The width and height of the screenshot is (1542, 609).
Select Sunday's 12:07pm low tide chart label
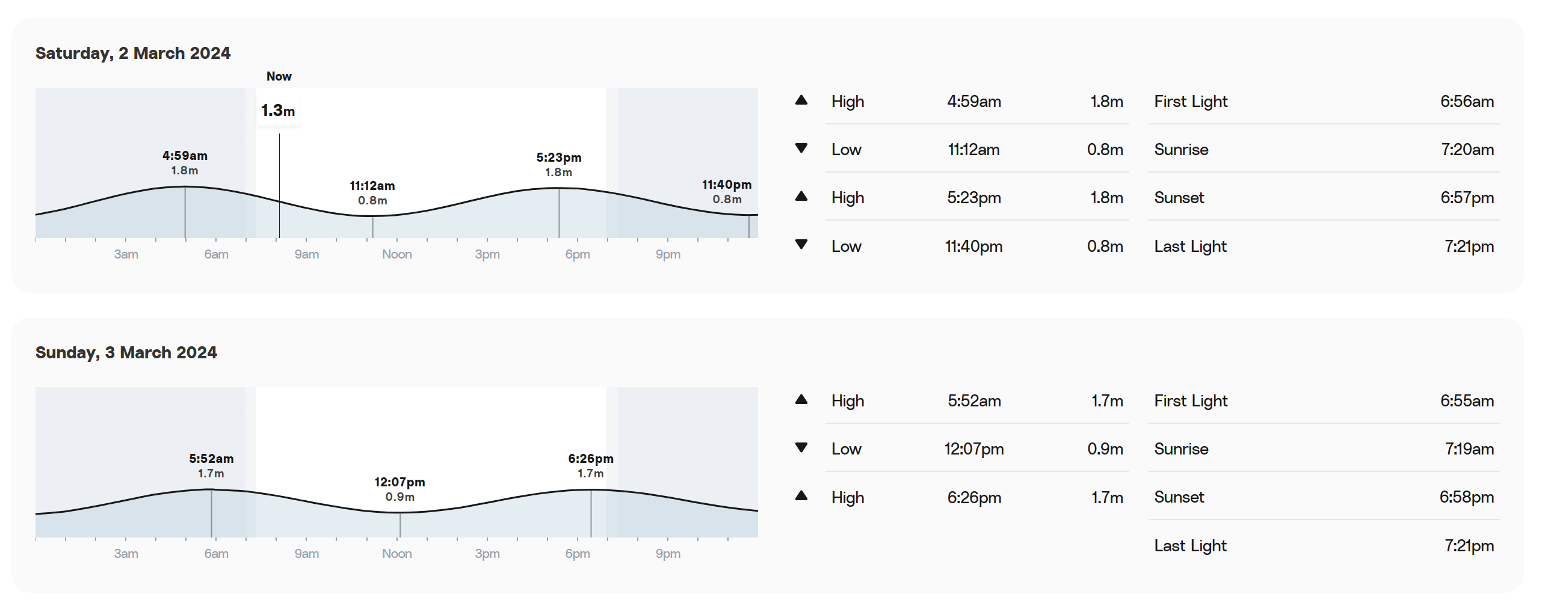point(399,489)
